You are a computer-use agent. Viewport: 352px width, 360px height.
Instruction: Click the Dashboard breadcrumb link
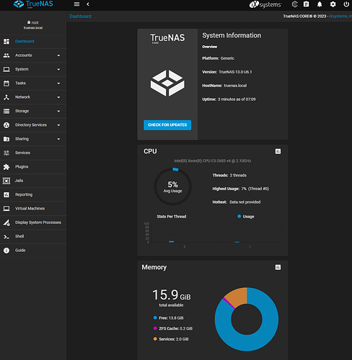click(80, 17)
